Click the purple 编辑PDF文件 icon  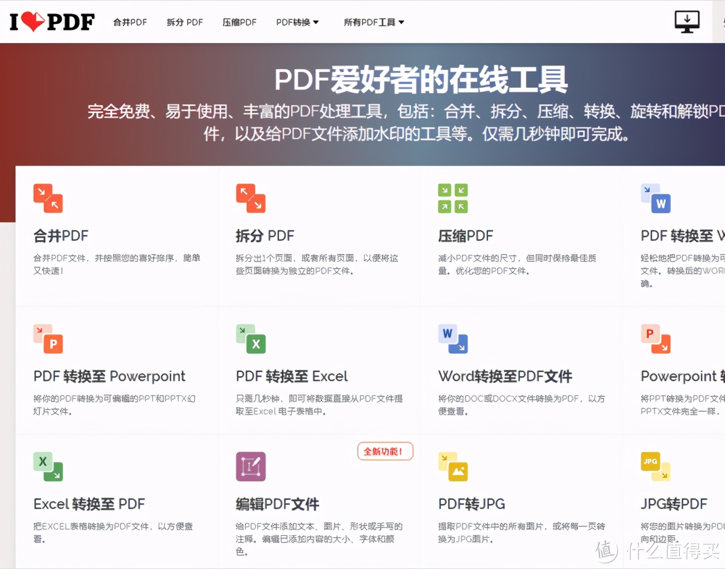(x=251, y=467)
